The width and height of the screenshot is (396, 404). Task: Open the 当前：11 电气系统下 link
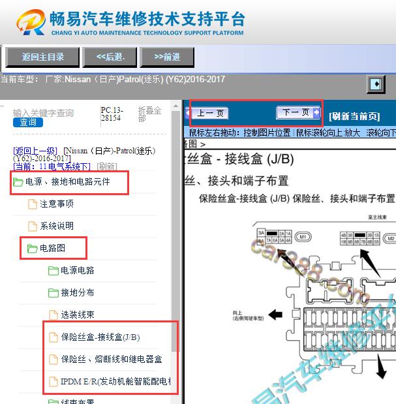tap(52, 166)
